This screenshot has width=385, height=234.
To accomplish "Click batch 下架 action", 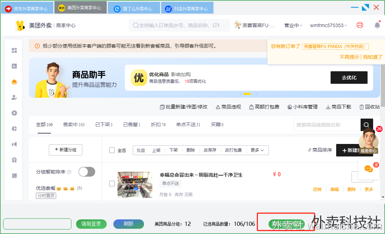I will (x=173, y=150).
